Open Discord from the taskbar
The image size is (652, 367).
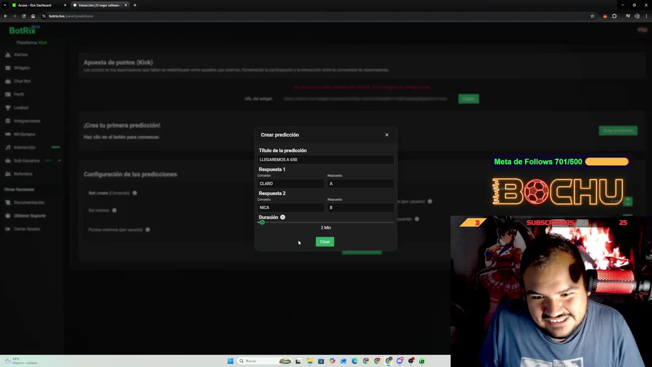[400, 361]
